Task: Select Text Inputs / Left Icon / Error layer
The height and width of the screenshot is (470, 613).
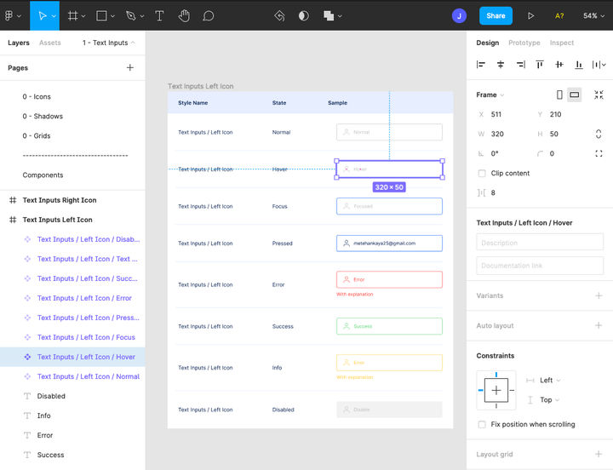Action: (x=84, y=298)
